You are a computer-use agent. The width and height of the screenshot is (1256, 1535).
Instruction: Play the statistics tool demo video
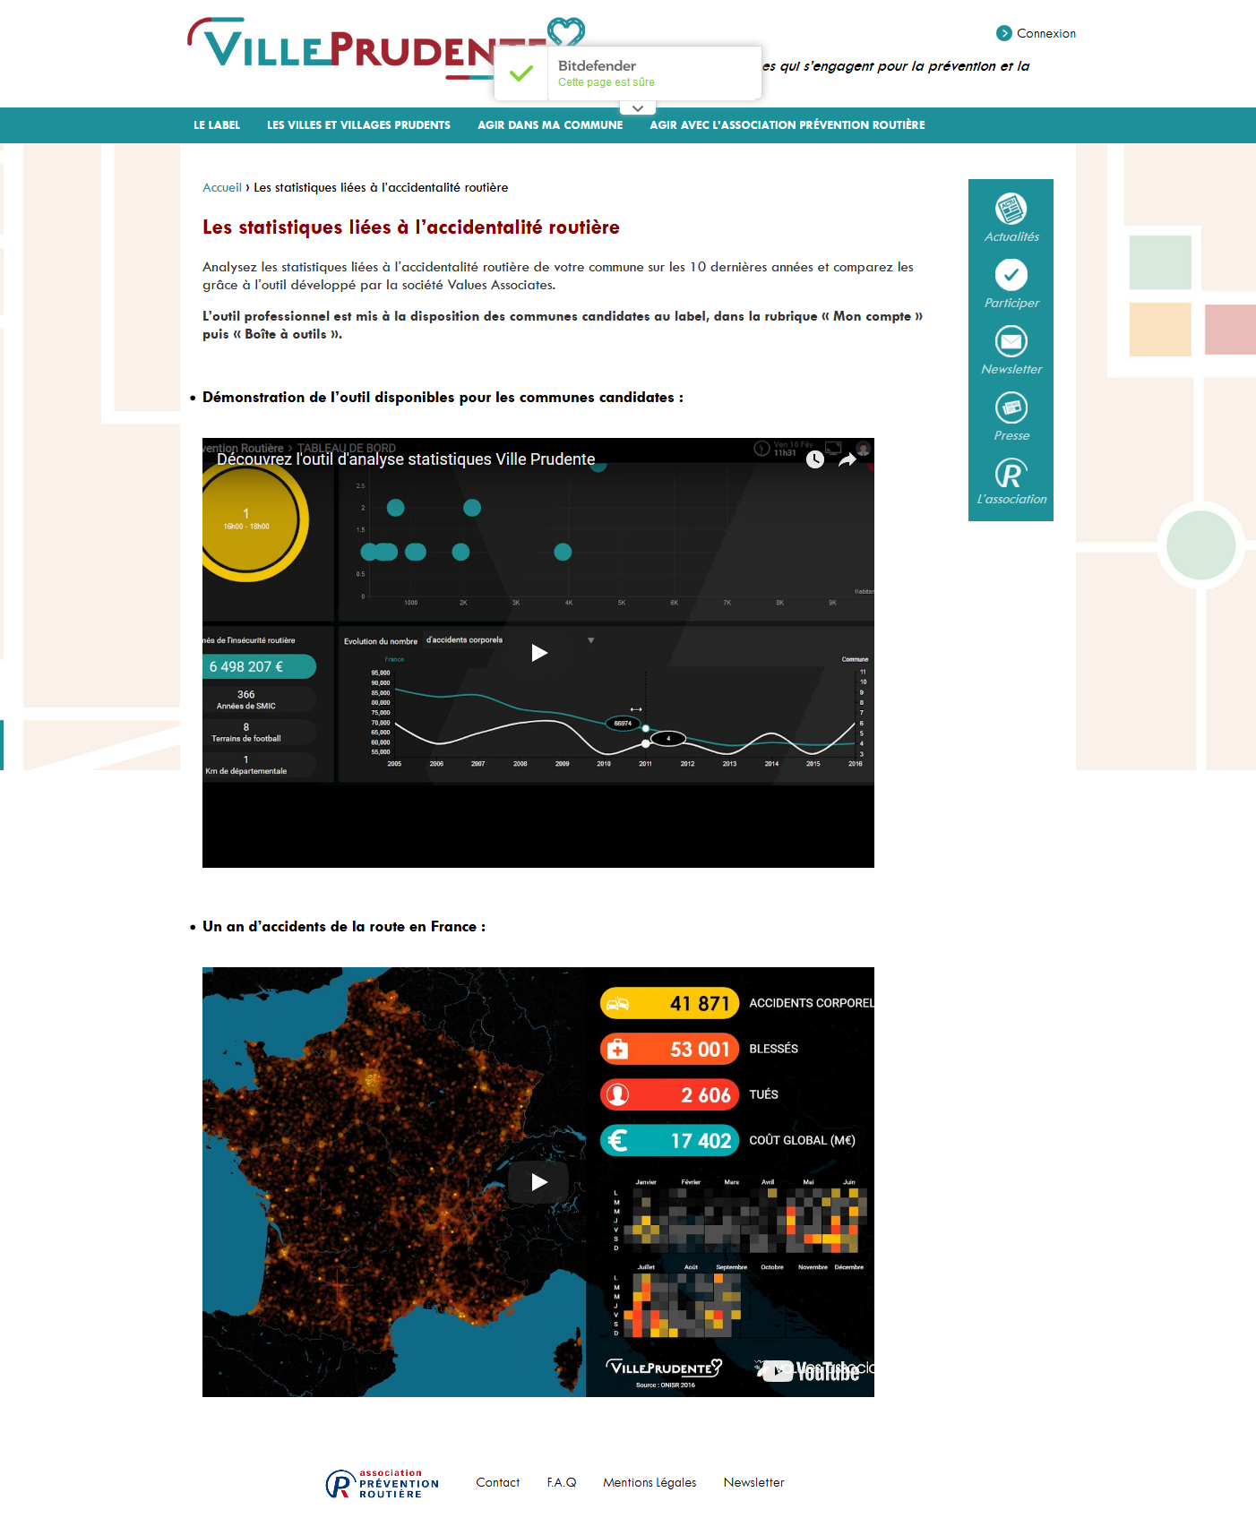pyautogui.click(x=538, y=653)
